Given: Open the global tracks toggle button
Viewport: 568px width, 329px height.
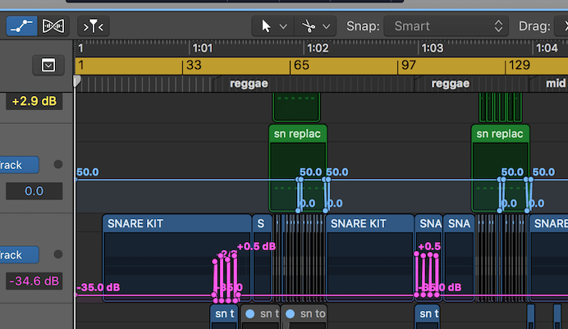Looking at the screenshot, I should [x=48, y=66].
